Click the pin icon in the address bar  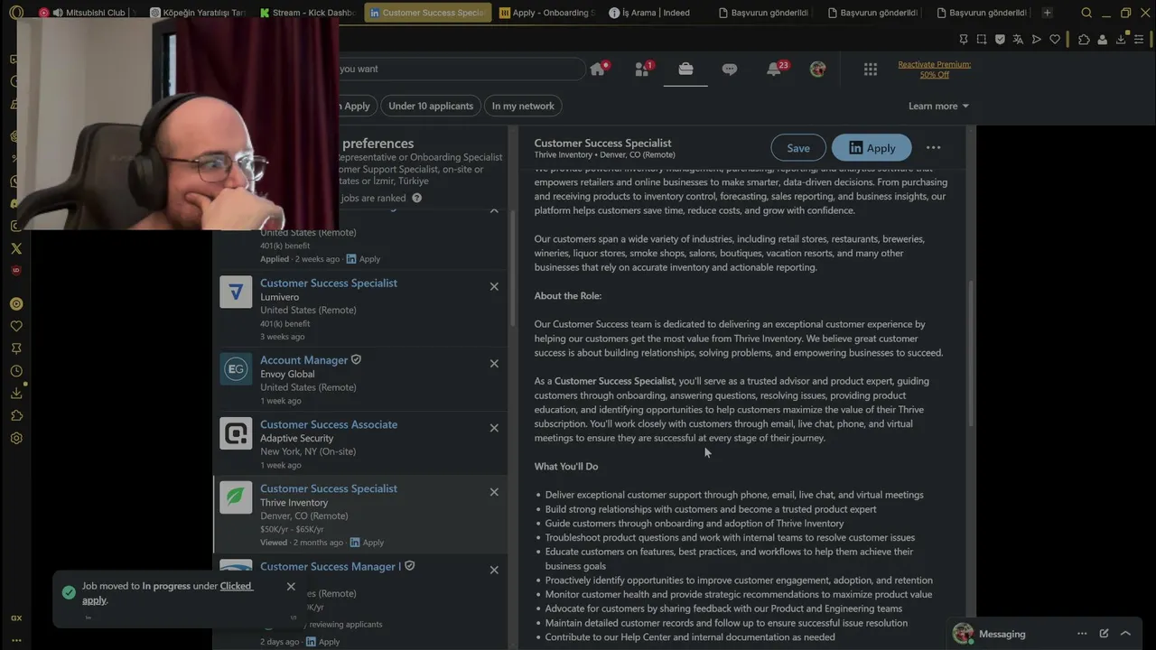[x=964, y=40]
